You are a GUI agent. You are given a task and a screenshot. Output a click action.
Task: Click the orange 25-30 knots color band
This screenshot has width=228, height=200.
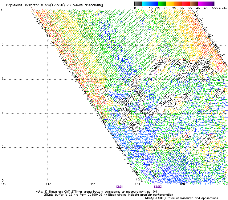[178, 4]
